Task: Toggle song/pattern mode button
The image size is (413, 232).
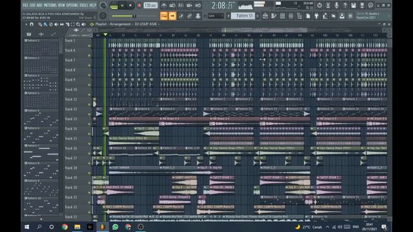Action: (x=114, y=6)
